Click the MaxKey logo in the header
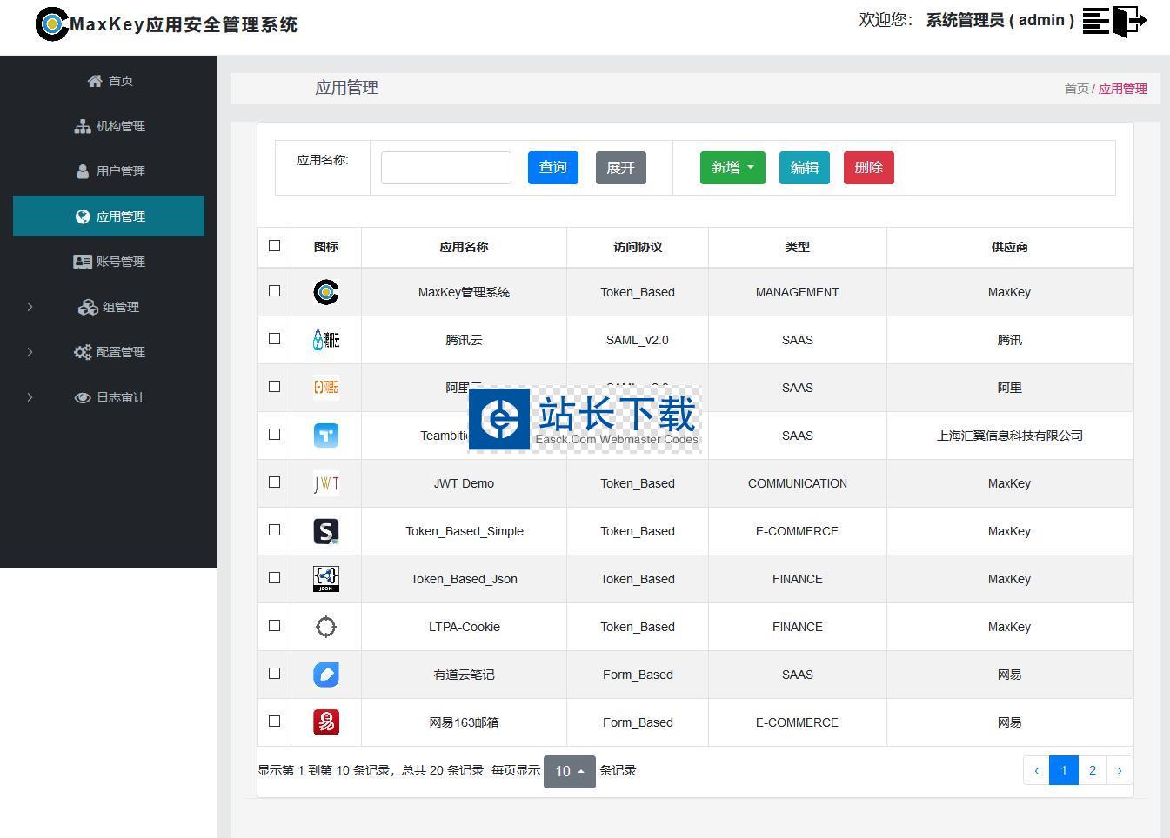1170x838 pixels. point(51,24)
